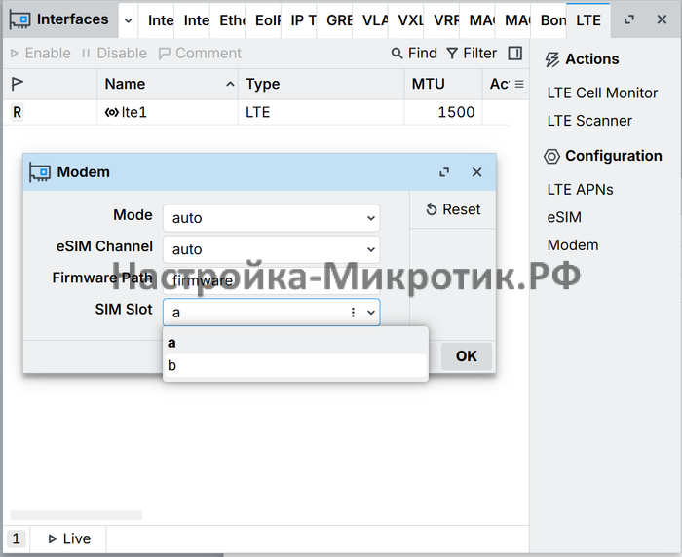Click the Interfaces window title icon
This screenshot has height=557, width=682.
coord(20,20)
